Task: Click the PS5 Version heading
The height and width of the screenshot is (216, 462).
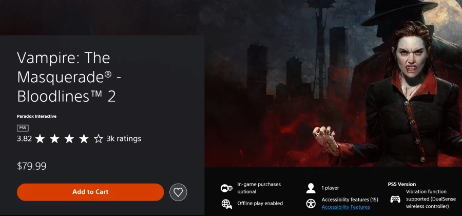Action: (402, 184)
